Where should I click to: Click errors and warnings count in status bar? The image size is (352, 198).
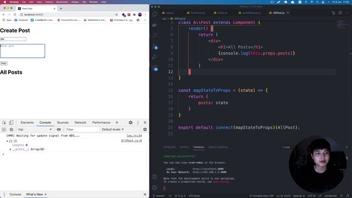click(180, 196)
